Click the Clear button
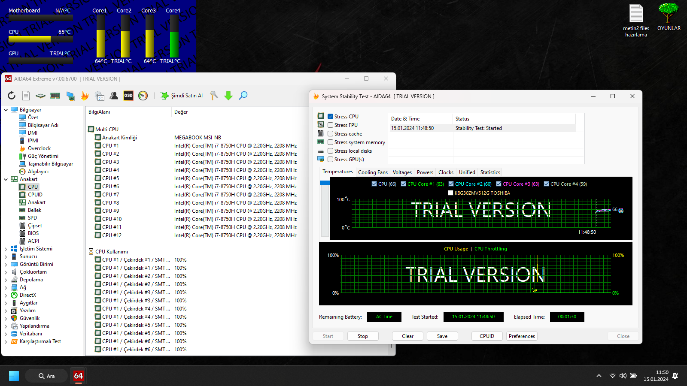 click(408, 336)
